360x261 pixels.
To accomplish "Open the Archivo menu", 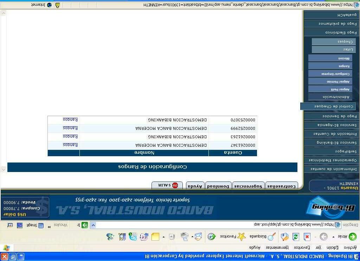I will (350, 248).
